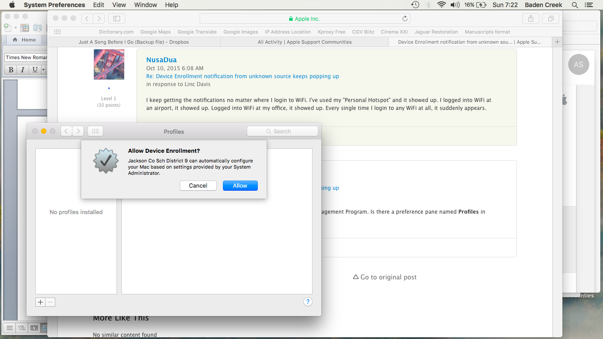Open the Edit menu
Image resolution: width=603 pixels, height=339 pixels.
pyautogui.click(x=98, y=5)
